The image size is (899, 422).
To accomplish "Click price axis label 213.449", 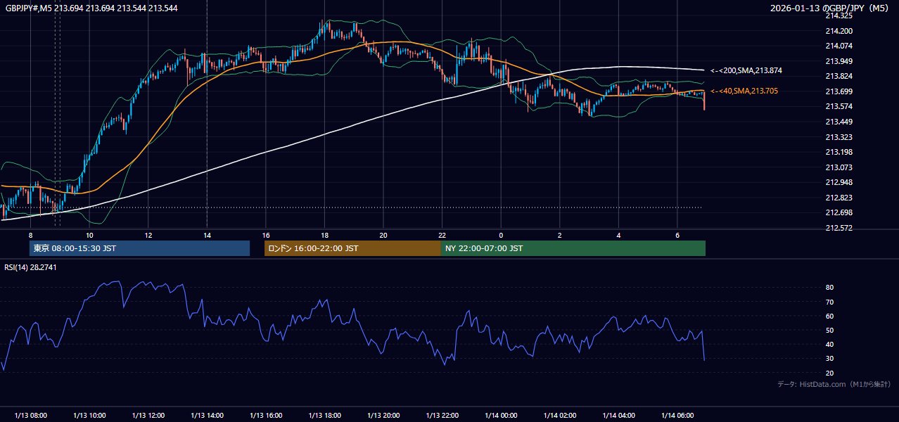I will click(839, 122).
